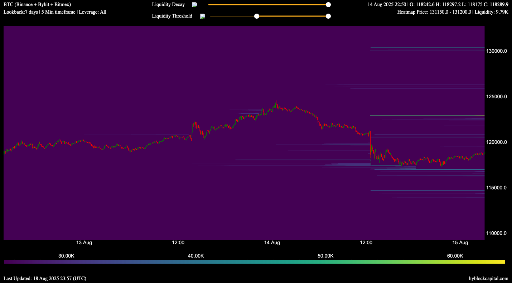The width and height of the screenshot is (512, 283).
Task: Click the Liquidity Decay slider handle
Action: tap(328, 5)
